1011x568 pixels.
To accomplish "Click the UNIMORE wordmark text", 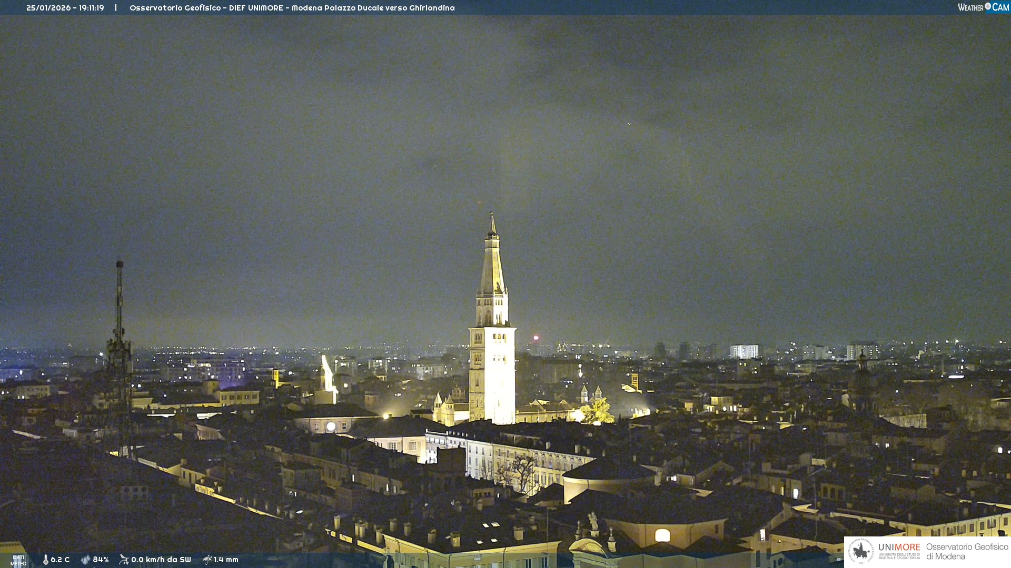I will [x=899, y=547].
